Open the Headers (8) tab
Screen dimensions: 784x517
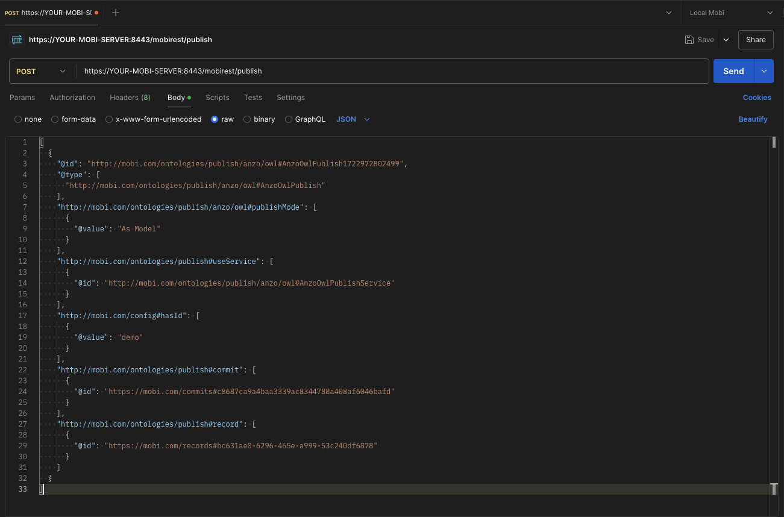click(130, 98)
